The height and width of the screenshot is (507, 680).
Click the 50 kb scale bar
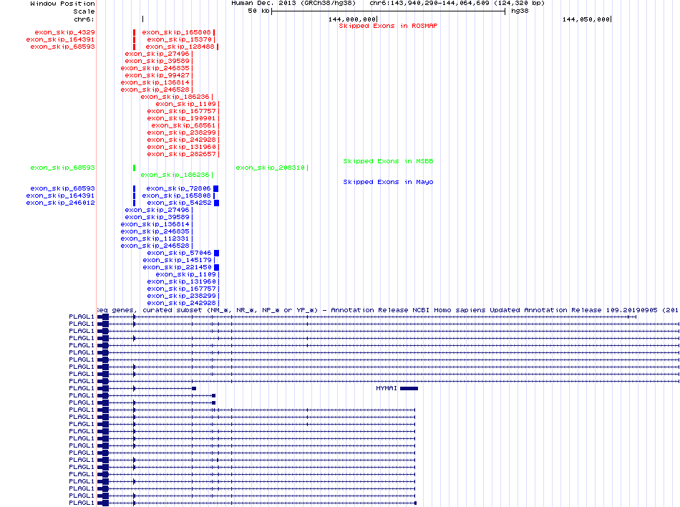point(388,11)
